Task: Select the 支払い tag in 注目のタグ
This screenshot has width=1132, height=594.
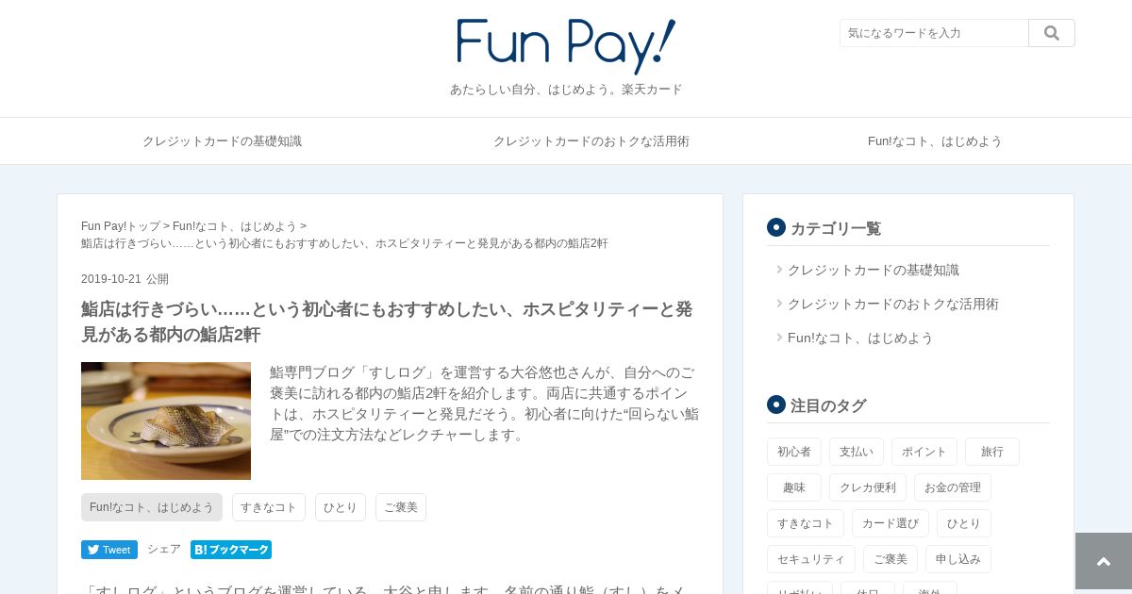Action: pyautogui.click(x=857, y=452)
